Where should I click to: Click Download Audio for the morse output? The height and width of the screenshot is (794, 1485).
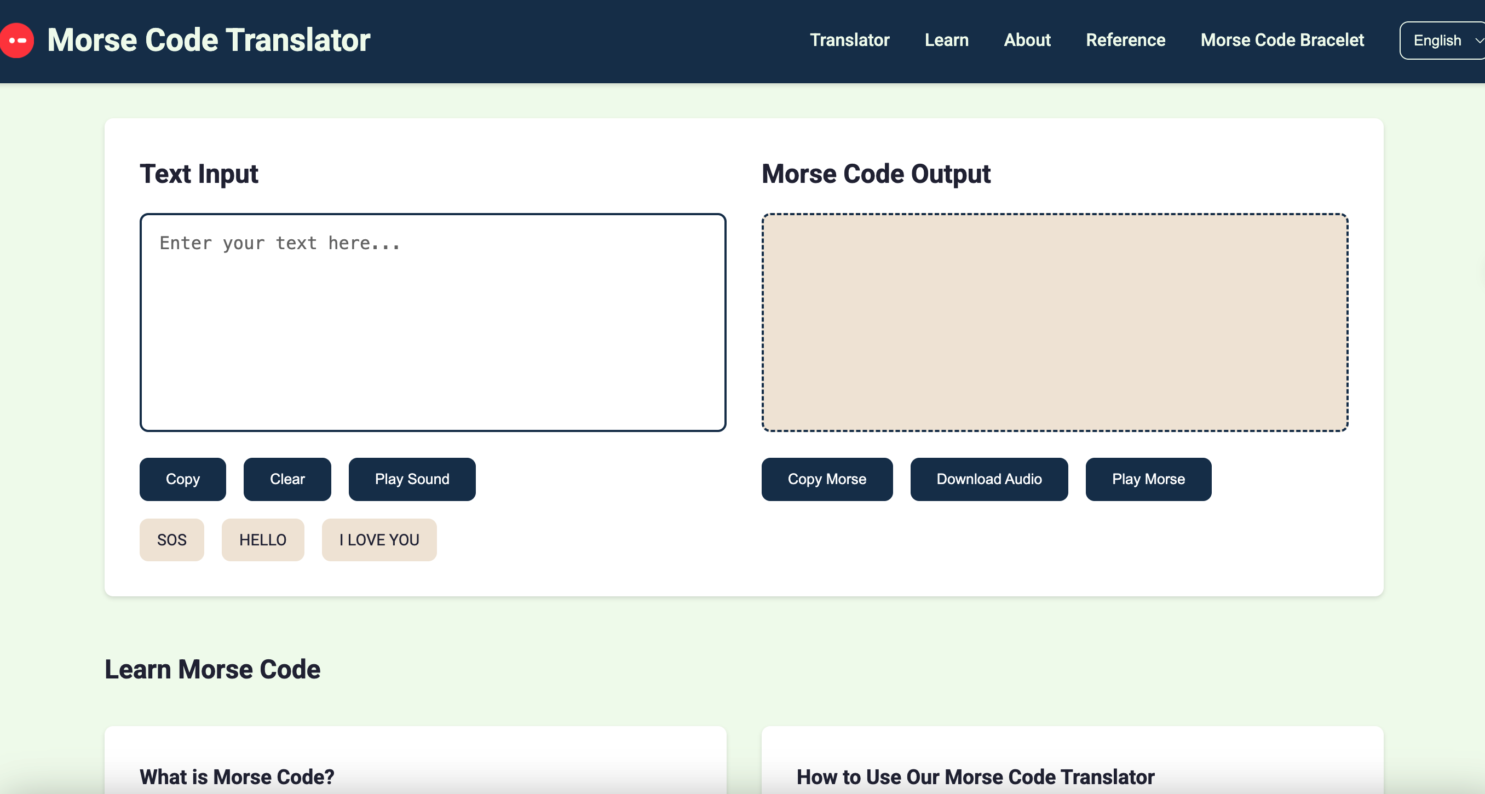click(x=989, y=479)
